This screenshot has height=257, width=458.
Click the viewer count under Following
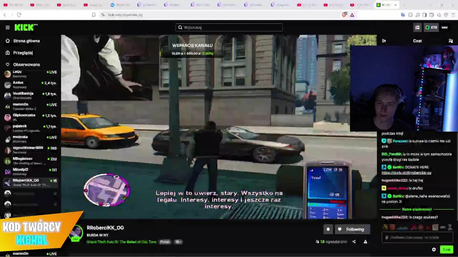[x=331, y=242]
